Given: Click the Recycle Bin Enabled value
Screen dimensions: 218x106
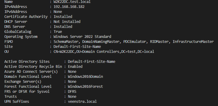Looking at the screenshot, I should click(x=75, y=67).
